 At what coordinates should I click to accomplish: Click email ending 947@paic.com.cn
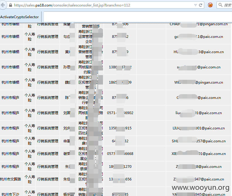(199, 179)
